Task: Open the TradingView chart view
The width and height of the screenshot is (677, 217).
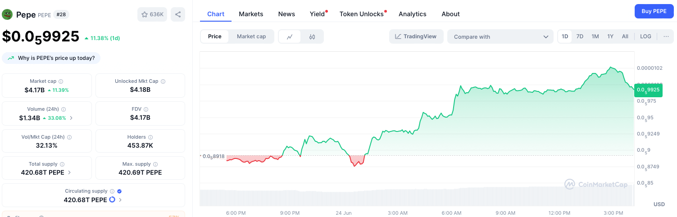Action: tap(416, 36)
